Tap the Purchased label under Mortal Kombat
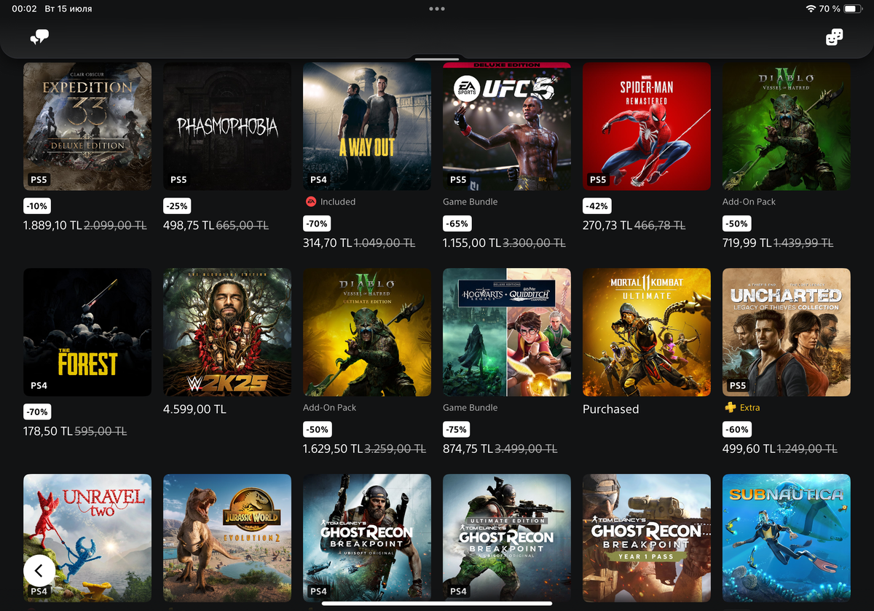Viewport: 874px width, 611px height. coord(610,409)
